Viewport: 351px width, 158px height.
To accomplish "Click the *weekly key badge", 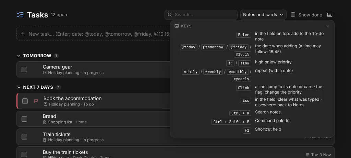I will coord(213,72).
